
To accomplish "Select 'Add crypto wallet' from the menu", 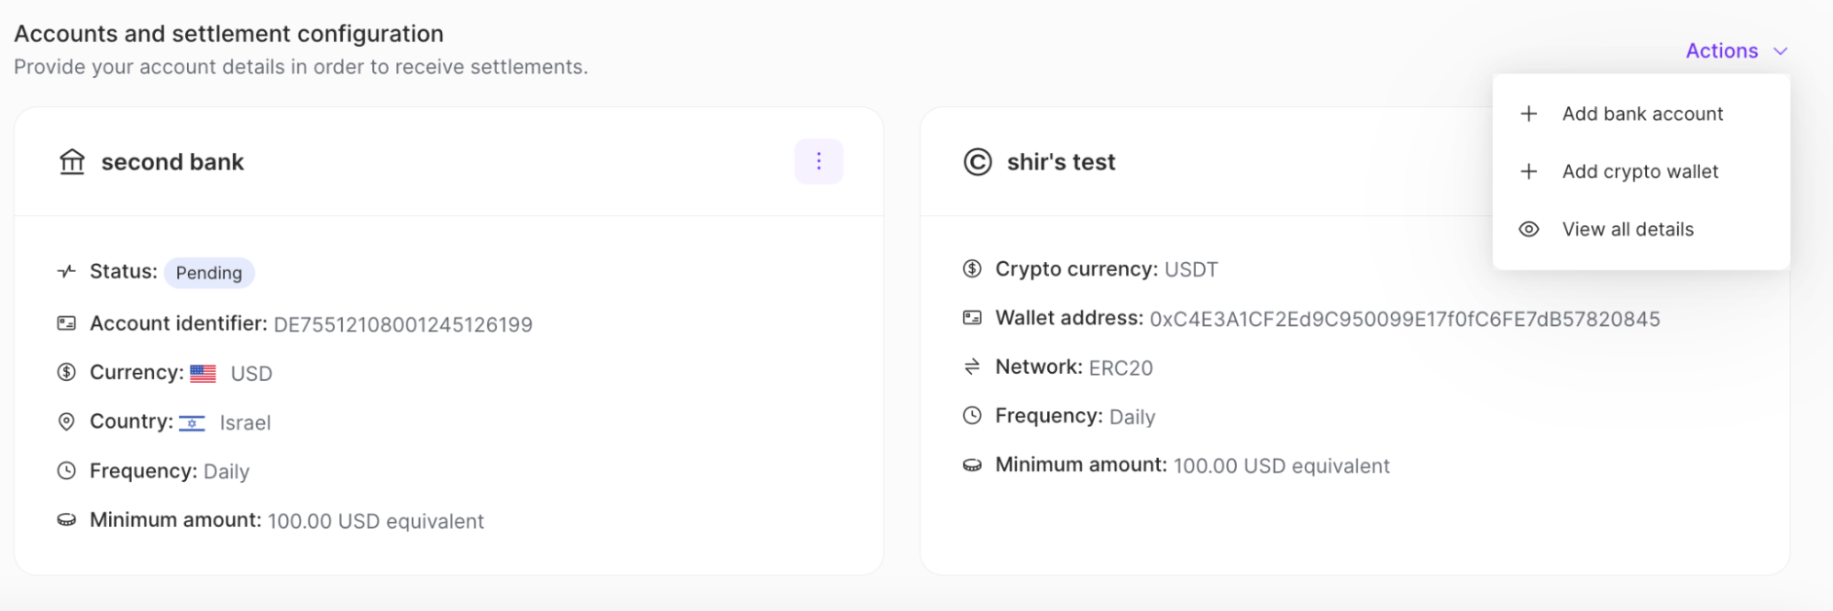I will pyautogui.click(x=1640, y=171).
